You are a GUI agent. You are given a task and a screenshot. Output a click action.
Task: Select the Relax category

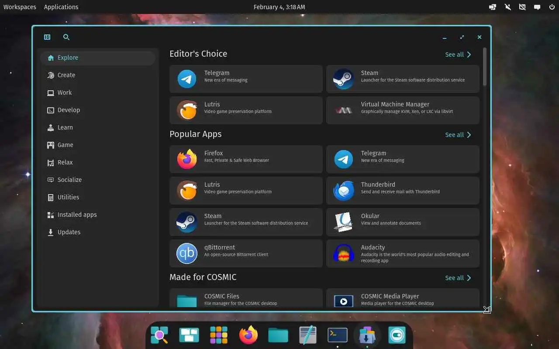tap(98, 162)
